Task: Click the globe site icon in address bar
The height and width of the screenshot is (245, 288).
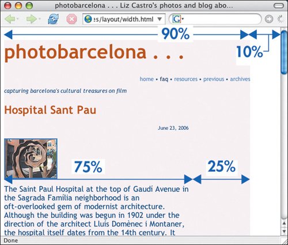Action: coord(88,19)
